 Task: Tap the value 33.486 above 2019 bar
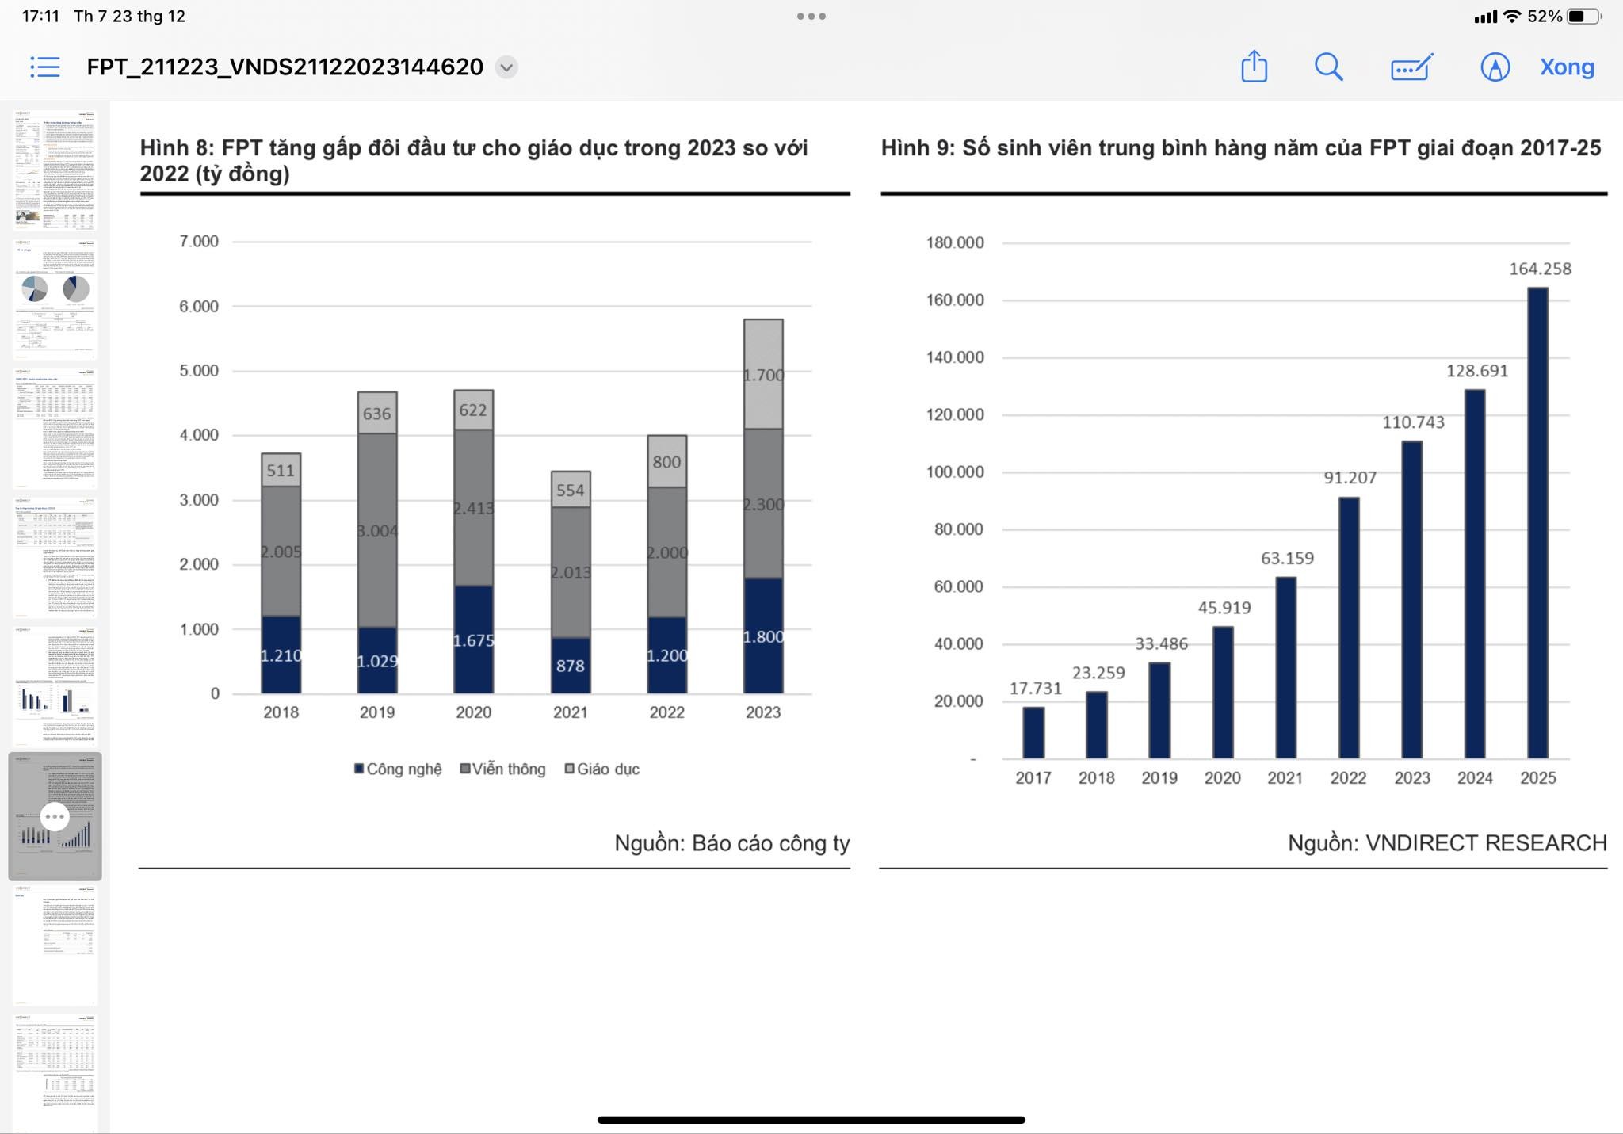(x=1161, y=643)
